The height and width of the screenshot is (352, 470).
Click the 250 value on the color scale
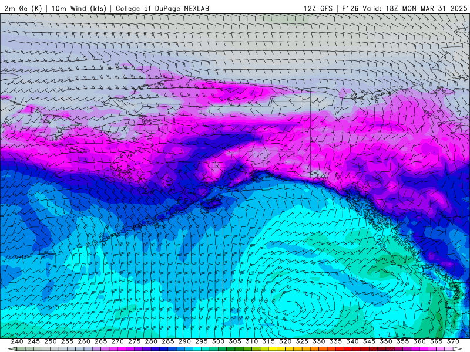click(x=51, y=341)
